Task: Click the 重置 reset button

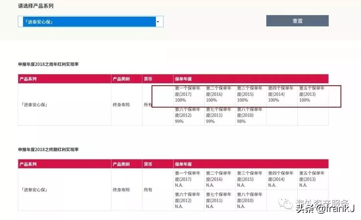Action: click(297, 21)
